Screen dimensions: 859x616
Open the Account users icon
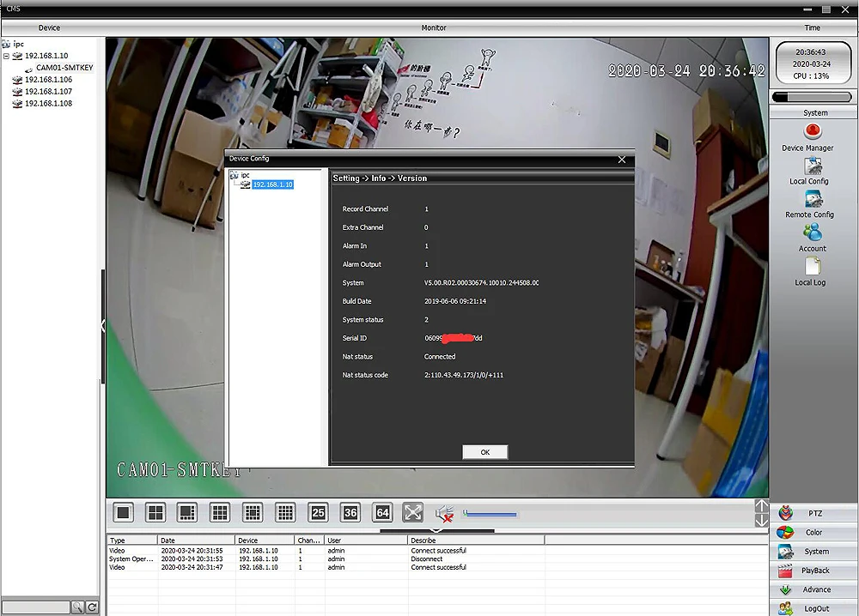(813, 233)
